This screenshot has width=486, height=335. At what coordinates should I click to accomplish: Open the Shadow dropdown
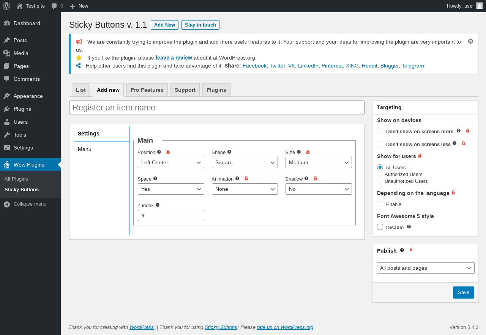(x=319, y=189)
